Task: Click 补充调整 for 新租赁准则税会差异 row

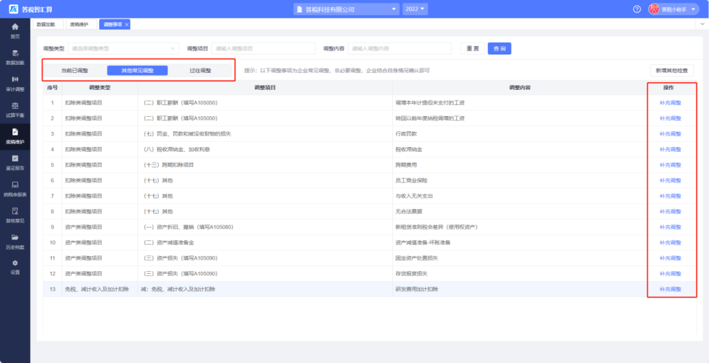Action: [x=670, y=227]
